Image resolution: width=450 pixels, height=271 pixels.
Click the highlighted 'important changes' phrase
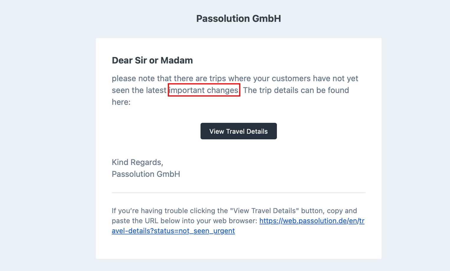click(204, 90)
